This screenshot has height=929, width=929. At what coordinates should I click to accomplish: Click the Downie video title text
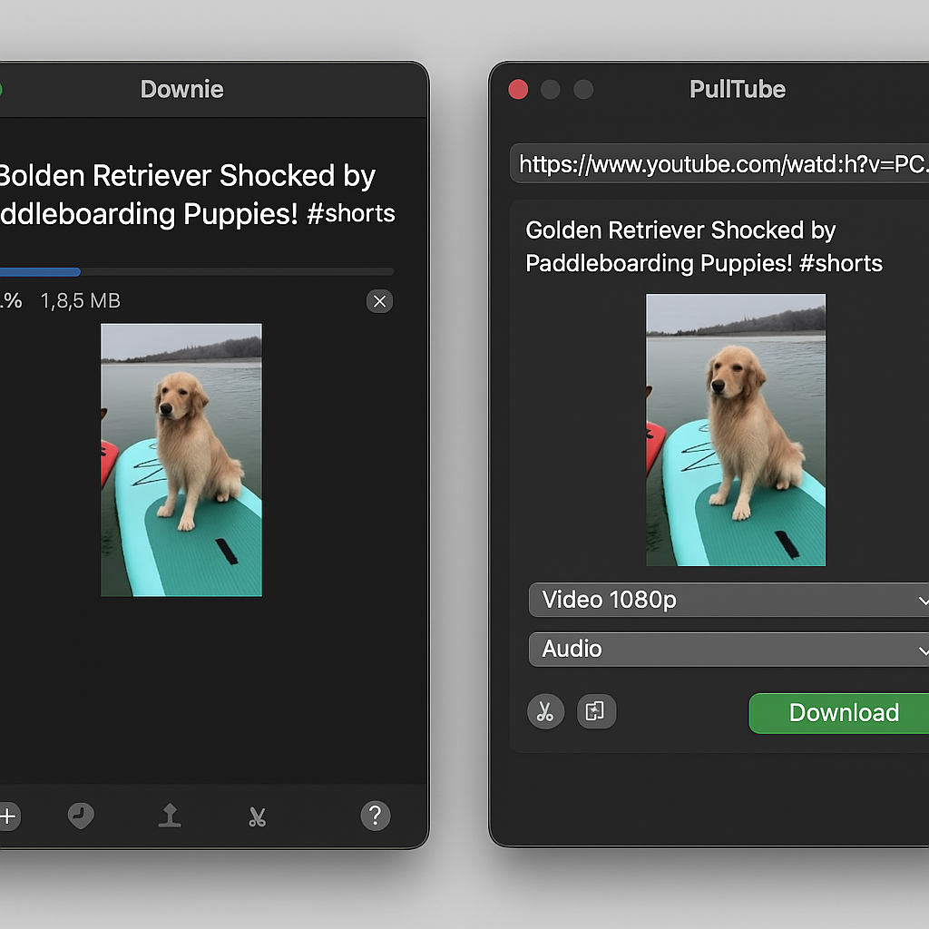[x=197, y=194]
